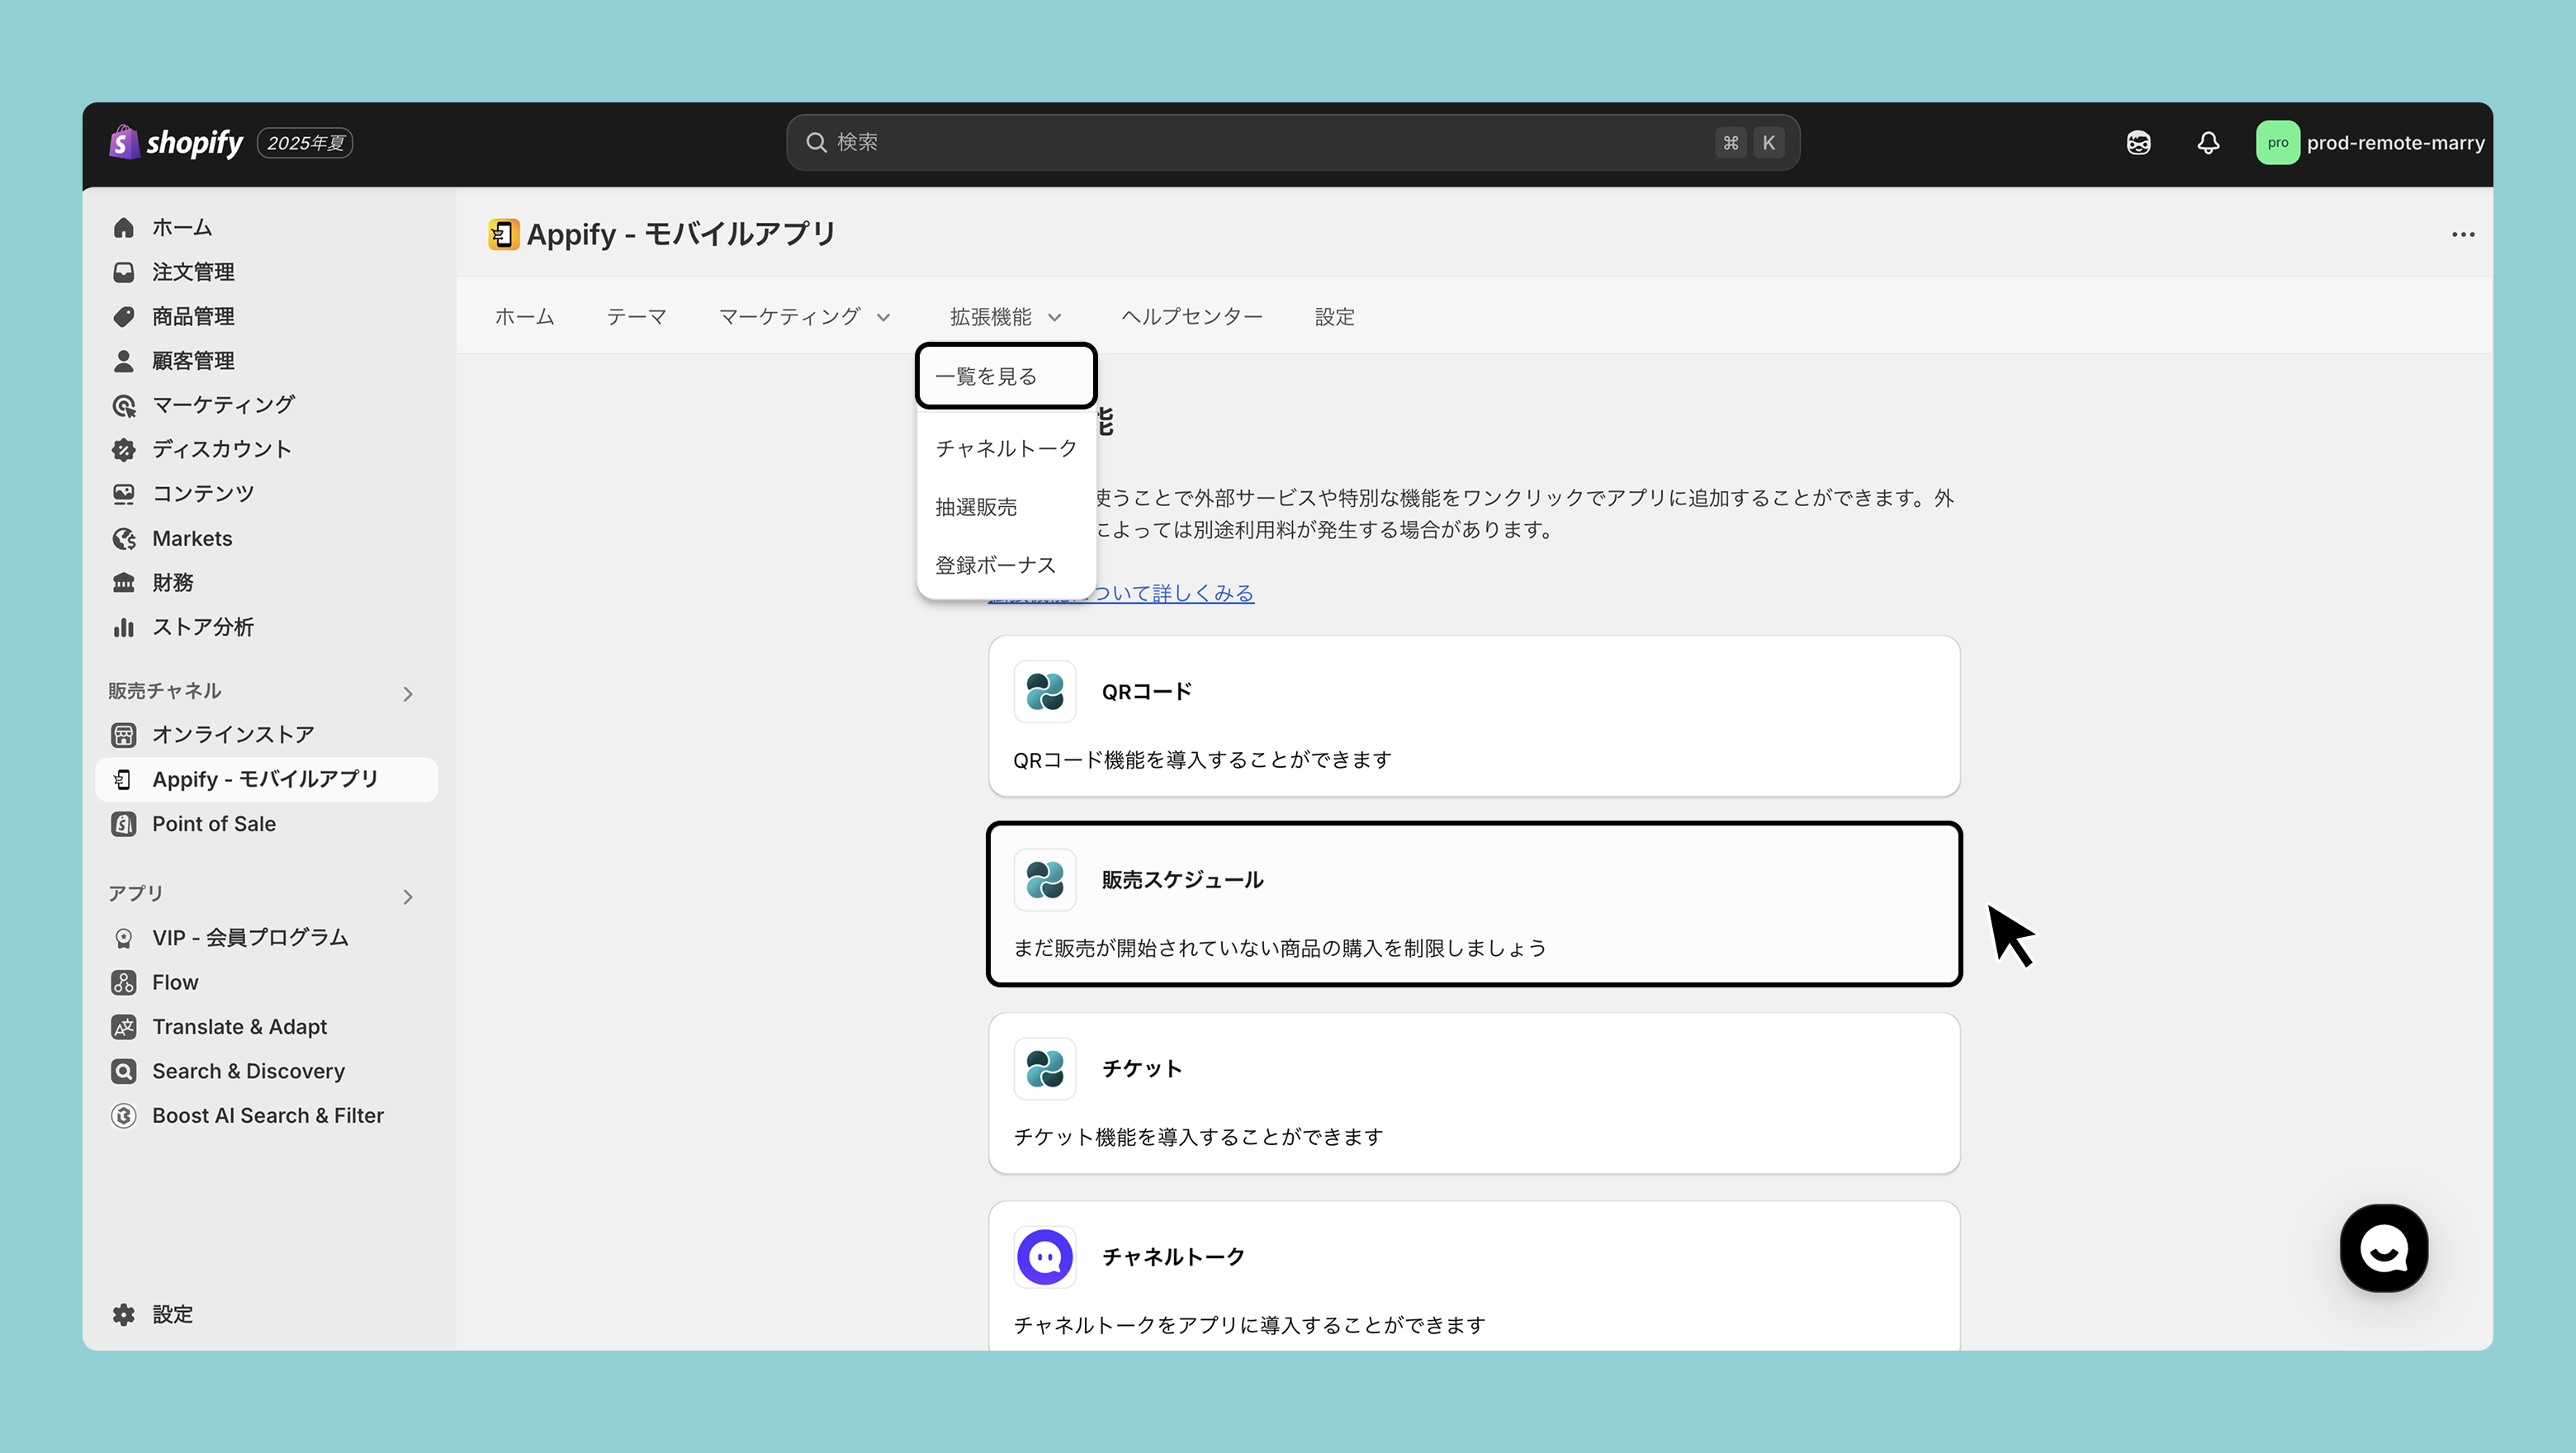Open the prod-remote-marry account menu
Image resolution: width=2576 pixels, height=1453 pixels.
coord(2368,143)
